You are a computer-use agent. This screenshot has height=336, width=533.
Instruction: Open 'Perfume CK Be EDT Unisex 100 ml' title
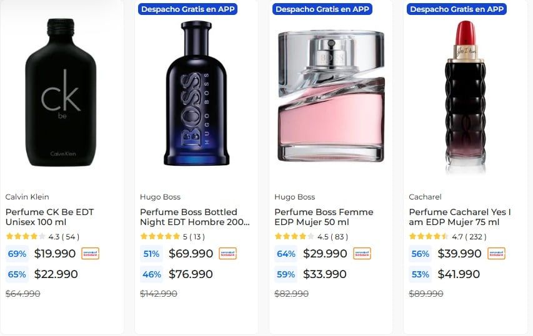(49, 217)
